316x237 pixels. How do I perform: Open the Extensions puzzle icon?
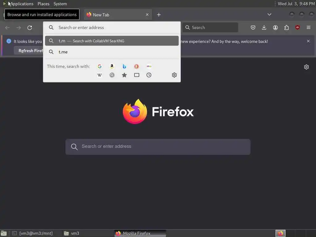click(x=286, y=27)
